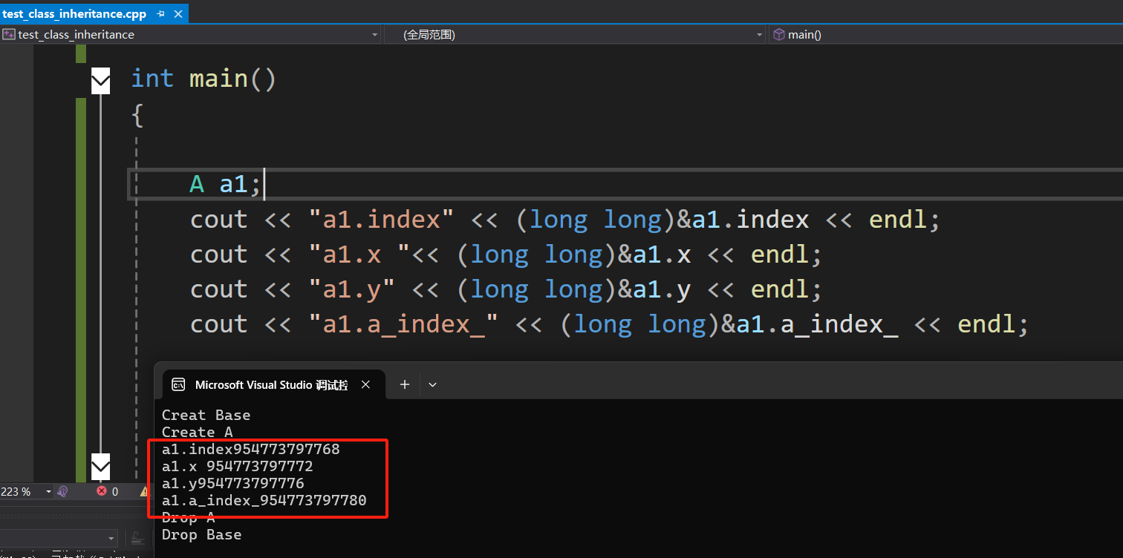Click the "a1.y" string literal in code

pos(351,289)
